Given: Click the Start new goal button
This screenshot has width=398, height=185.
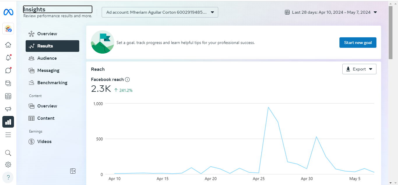Looking at the screenshot, I should click(358, 43).
